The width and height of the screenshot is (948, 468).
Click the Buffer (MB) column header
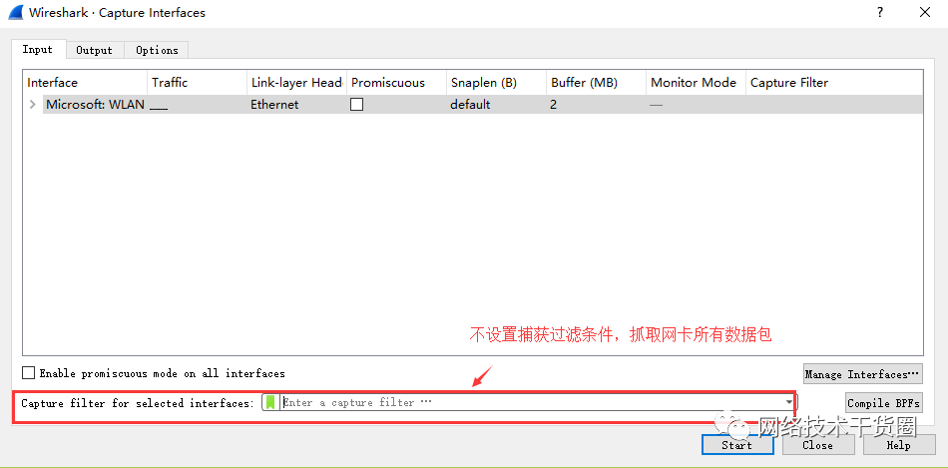(x=596, y=83)
